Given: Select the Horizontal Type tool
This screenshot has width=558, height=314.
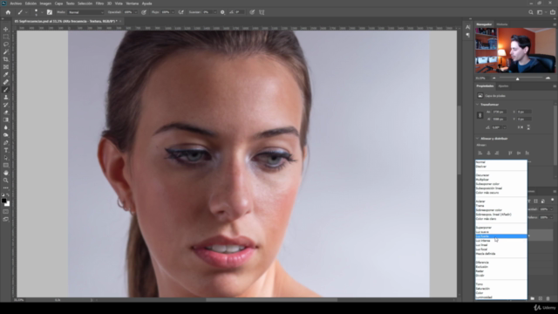Looking at the screenshot, I should point(6,150).
